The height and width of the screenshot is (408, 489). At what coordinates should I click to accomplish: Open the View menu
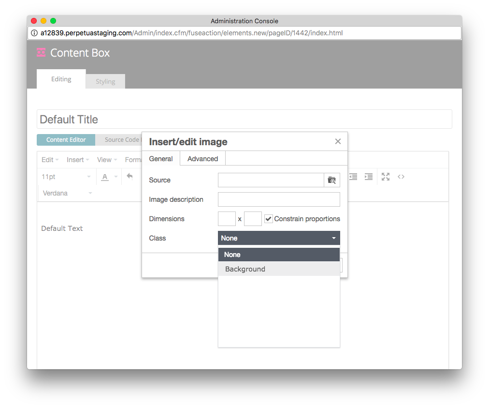tap(107, 160)
